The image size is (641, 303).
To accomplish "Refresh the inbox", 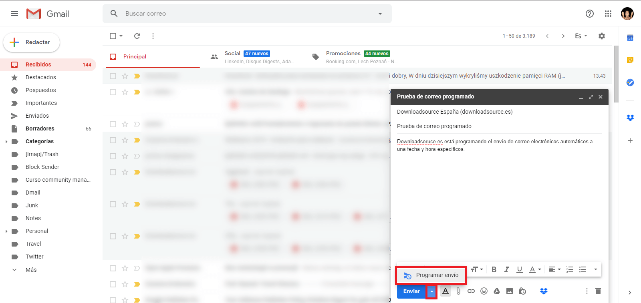I will [x=137, y=36].
